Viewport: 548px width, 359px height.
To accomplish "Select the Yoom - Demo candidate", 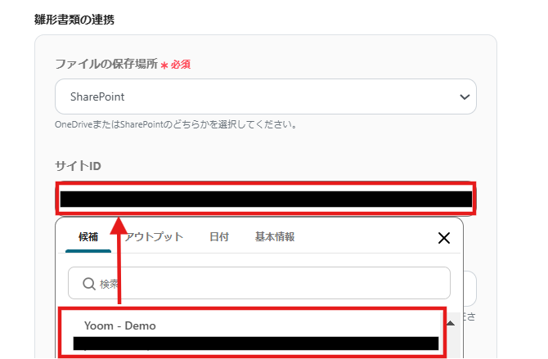I will pyautogui.click(x=253, y=332).
